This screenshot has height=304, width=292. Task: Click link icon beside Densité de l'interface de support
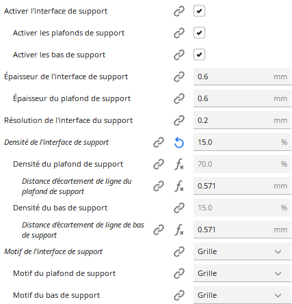pyautogui.click(x=159, y=142)
